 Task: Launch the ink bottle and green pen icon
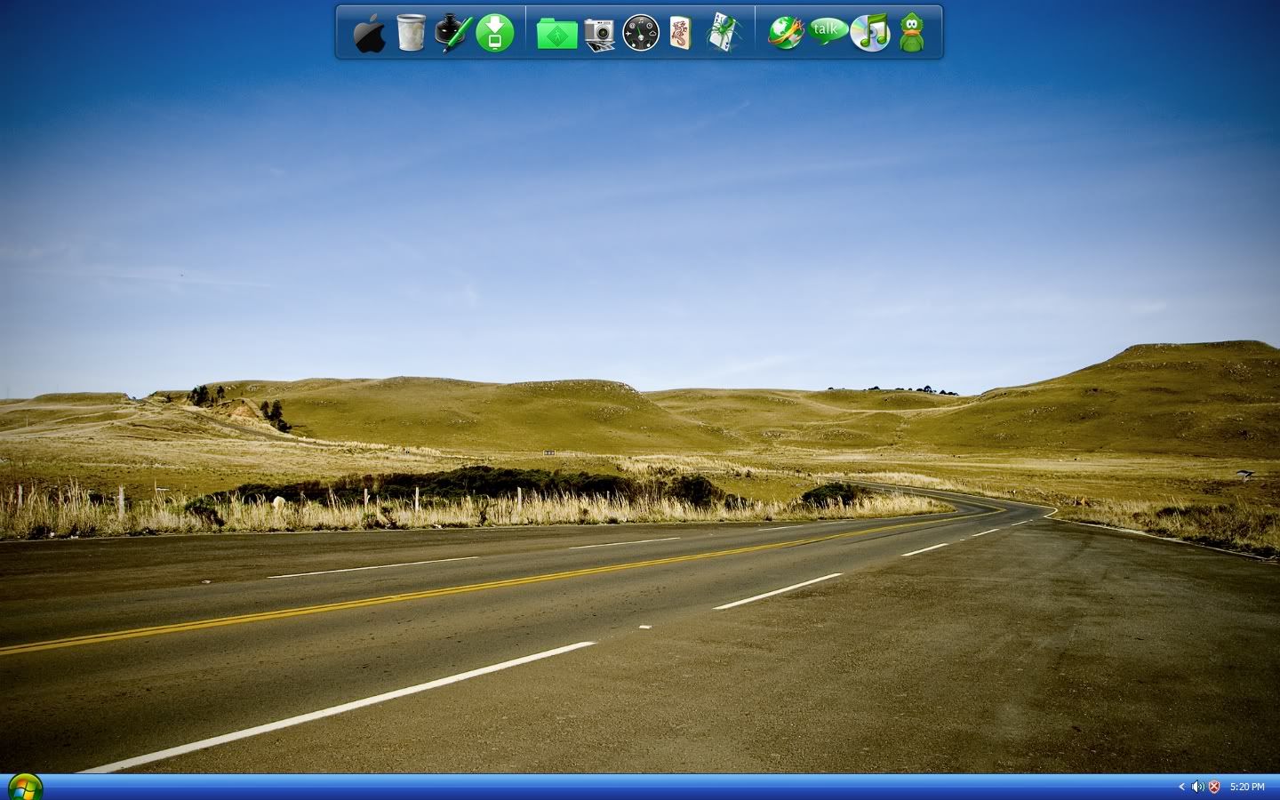pos(453,33)
